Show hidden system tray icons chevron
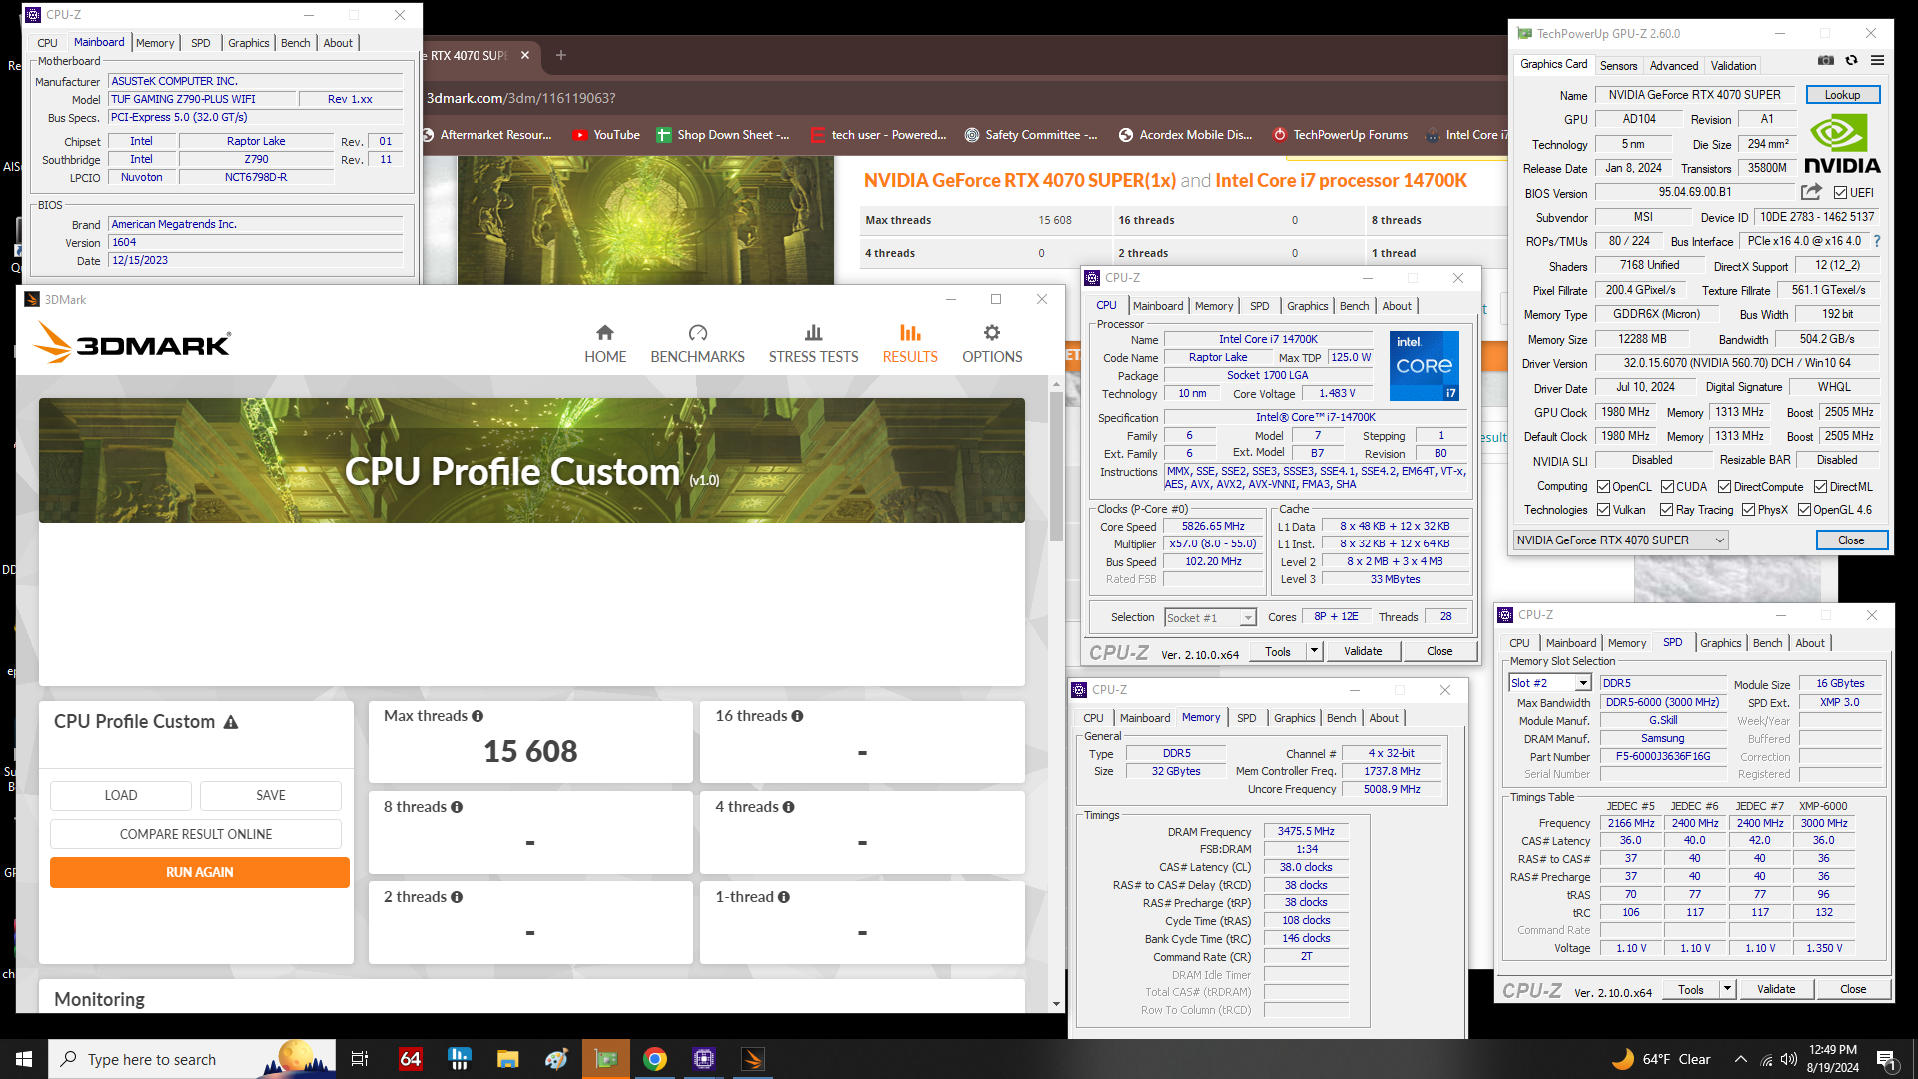The image size is (1918, 1079). pyautogui.click(x=1741, y=1059)
